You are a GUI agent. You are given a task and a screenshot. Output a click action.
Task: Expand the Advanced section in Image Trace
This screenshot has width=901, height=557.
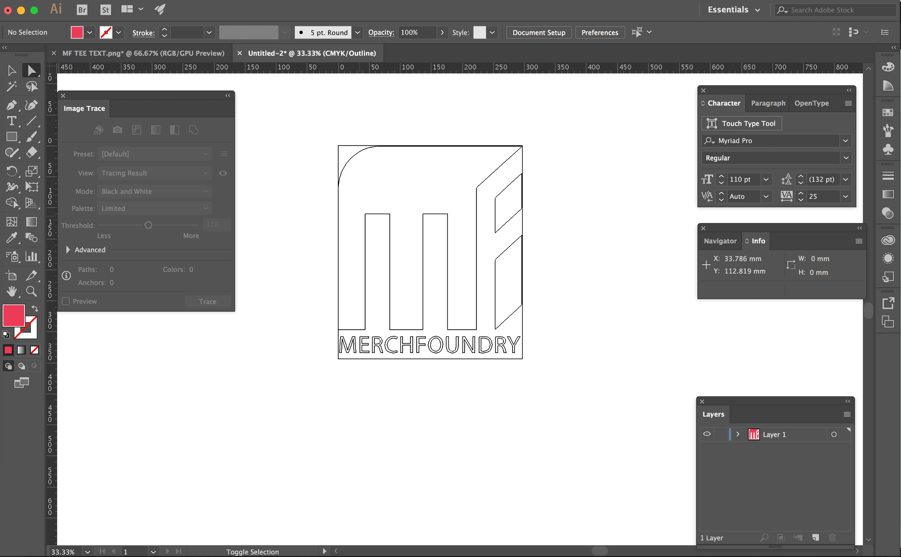click(x=68, y=250)
